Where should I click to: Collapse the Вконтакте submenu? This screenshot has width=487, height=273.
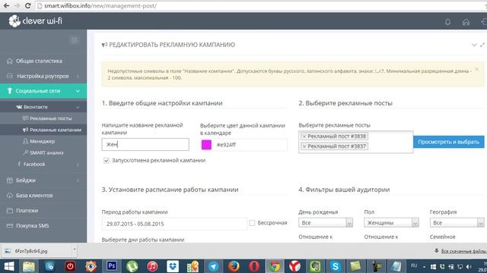pyautogui.click(x=43, y=107)
